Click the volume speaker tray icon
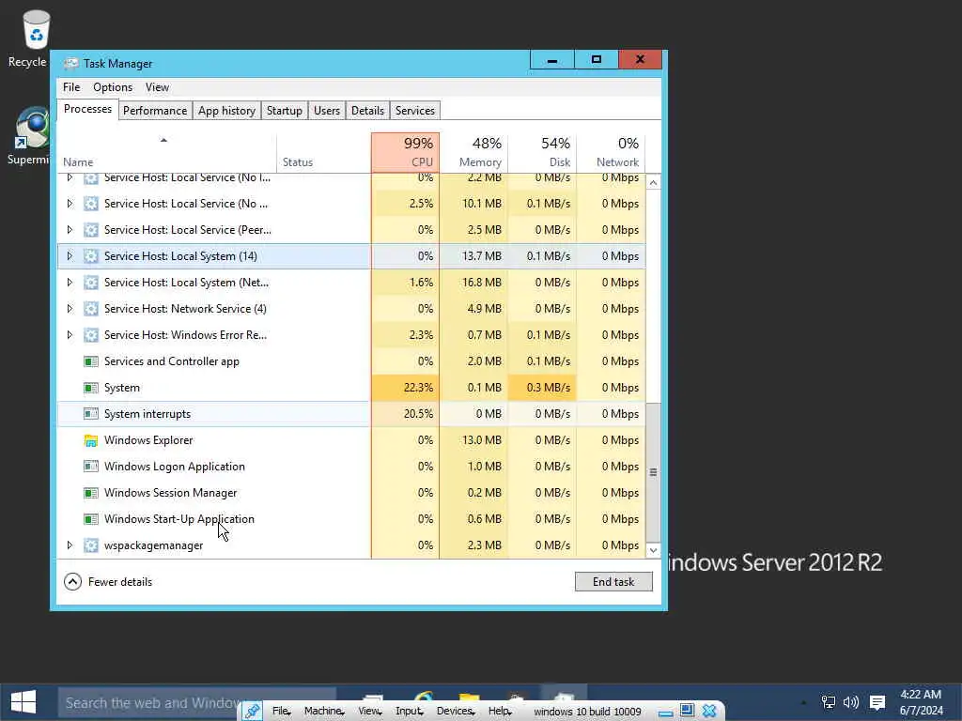 851,702
